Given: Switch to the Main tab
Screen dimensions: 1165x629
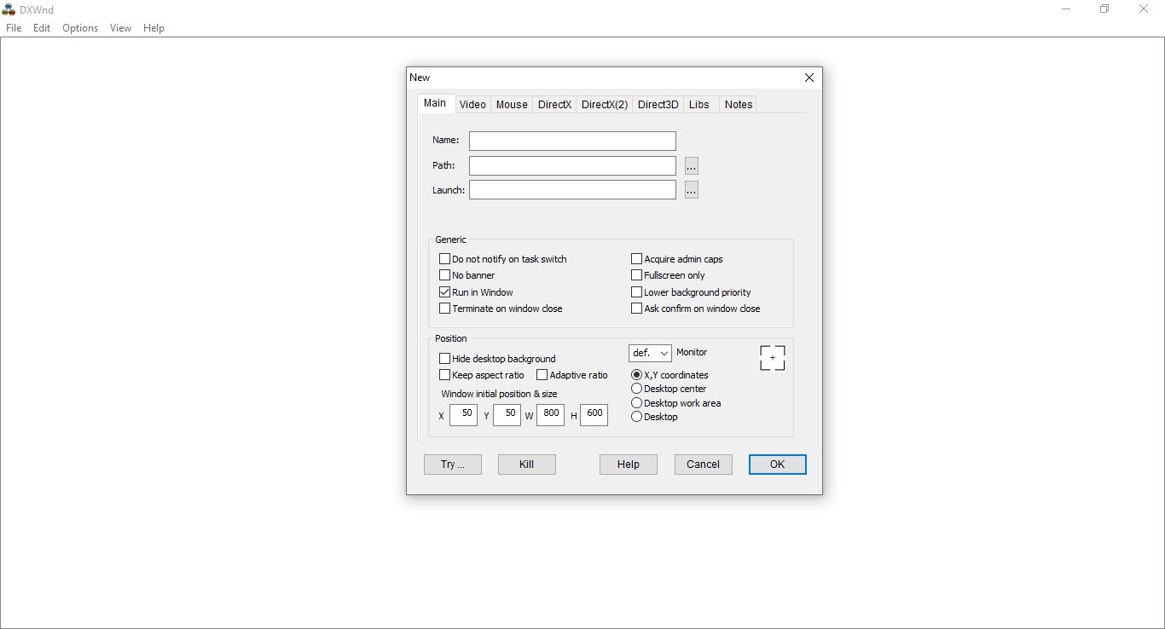Looking at the screenshot, I should pyautogui.click(x=435, y=103).
